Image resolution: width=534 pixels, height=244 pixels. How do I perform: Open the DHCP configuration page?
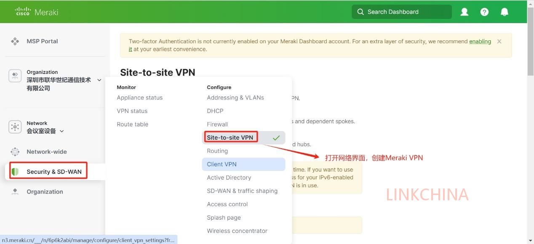pos(215,111)
